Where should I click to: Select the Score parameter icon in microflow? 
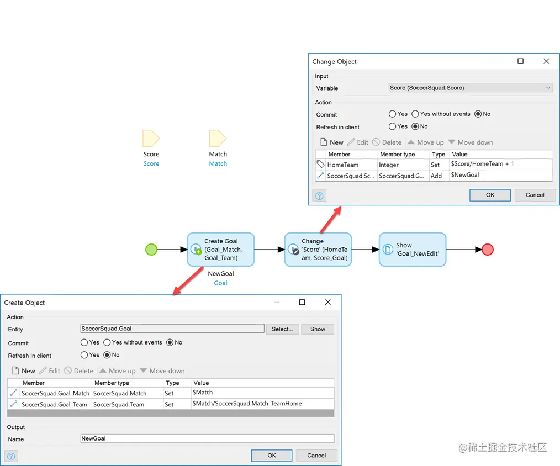(x=151, y=139)
